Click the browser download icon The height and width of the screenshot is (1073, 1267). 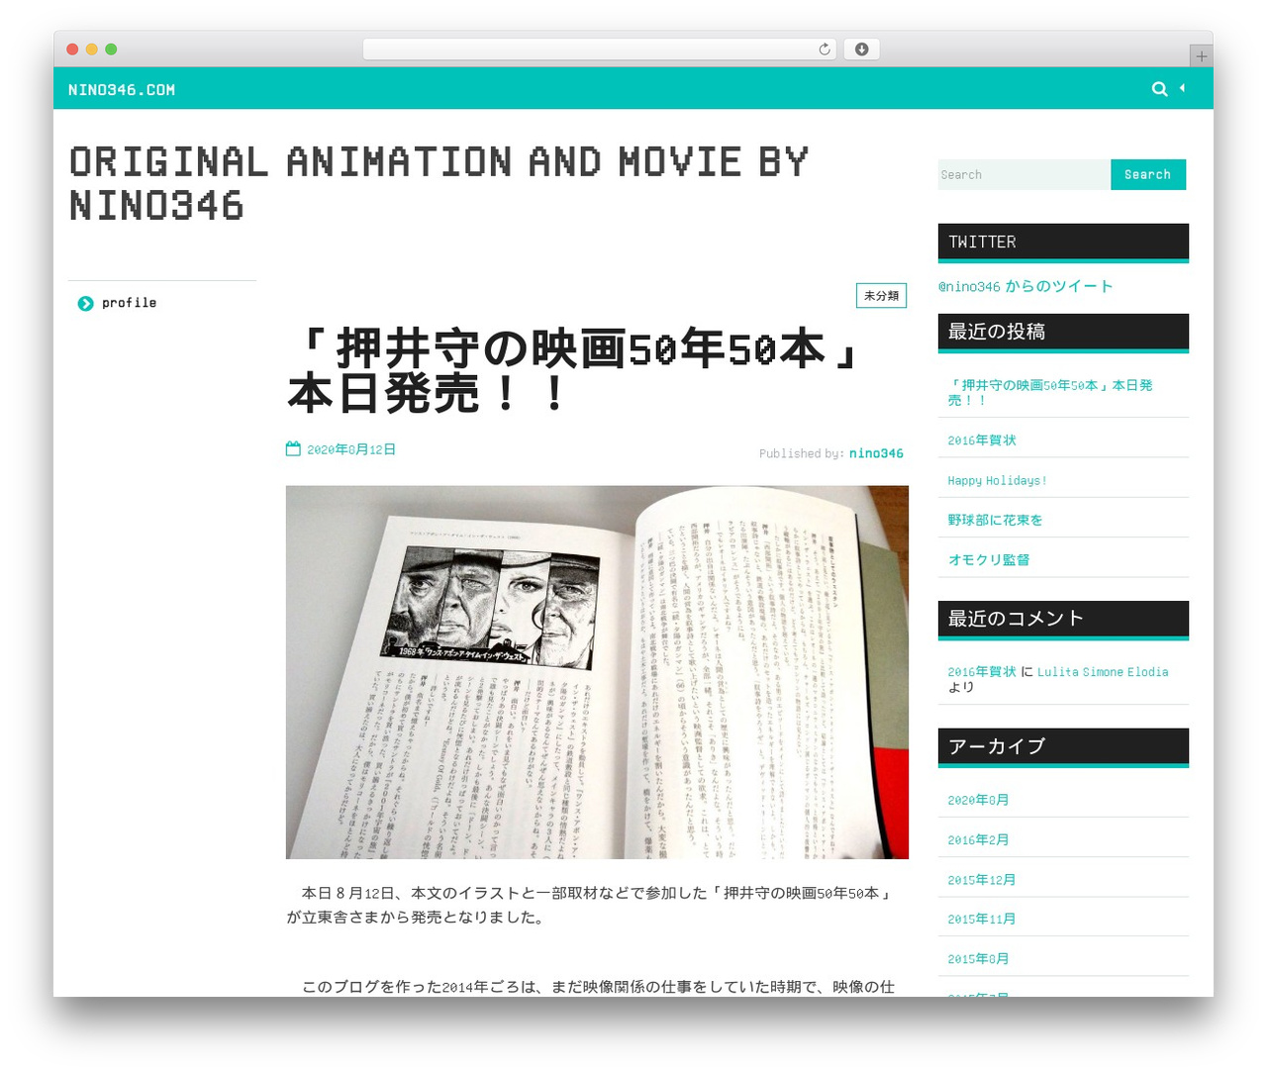(x=861, y=49)
